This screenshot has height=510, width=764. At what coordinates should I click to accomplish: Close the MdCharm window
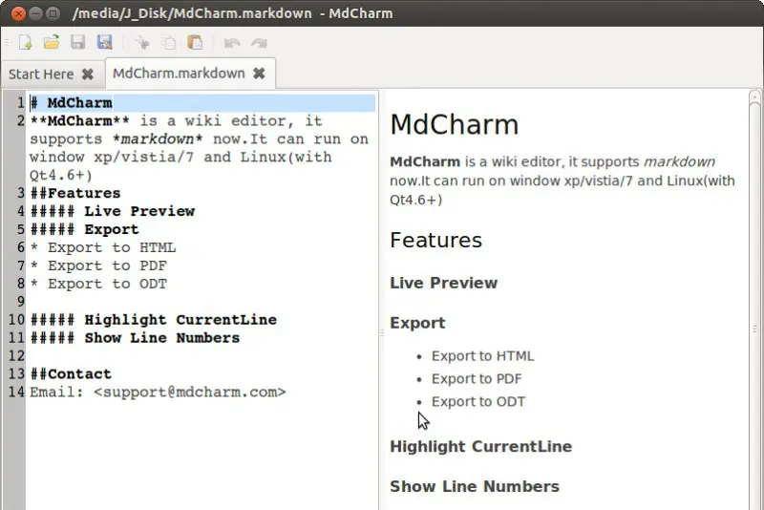coord(18,13)
